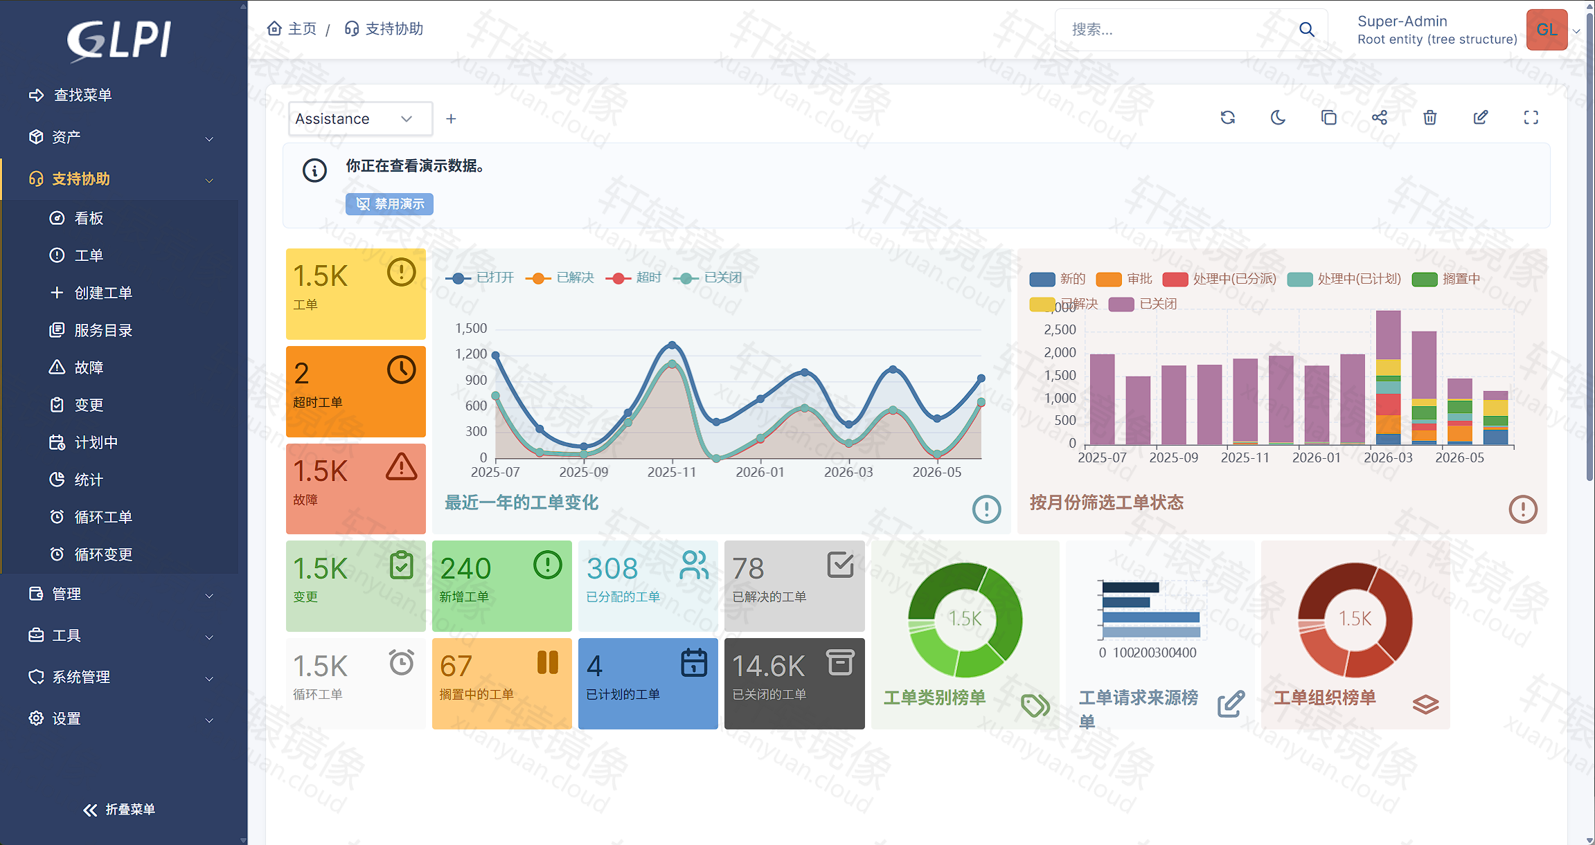Expand the 系统管理 sidebar section
1595x845 pixels.
click(x=122, y=677)
